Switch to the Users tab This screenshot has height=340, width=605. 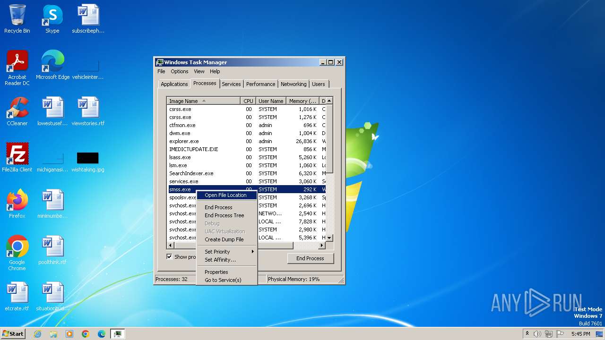click(319, 84)
